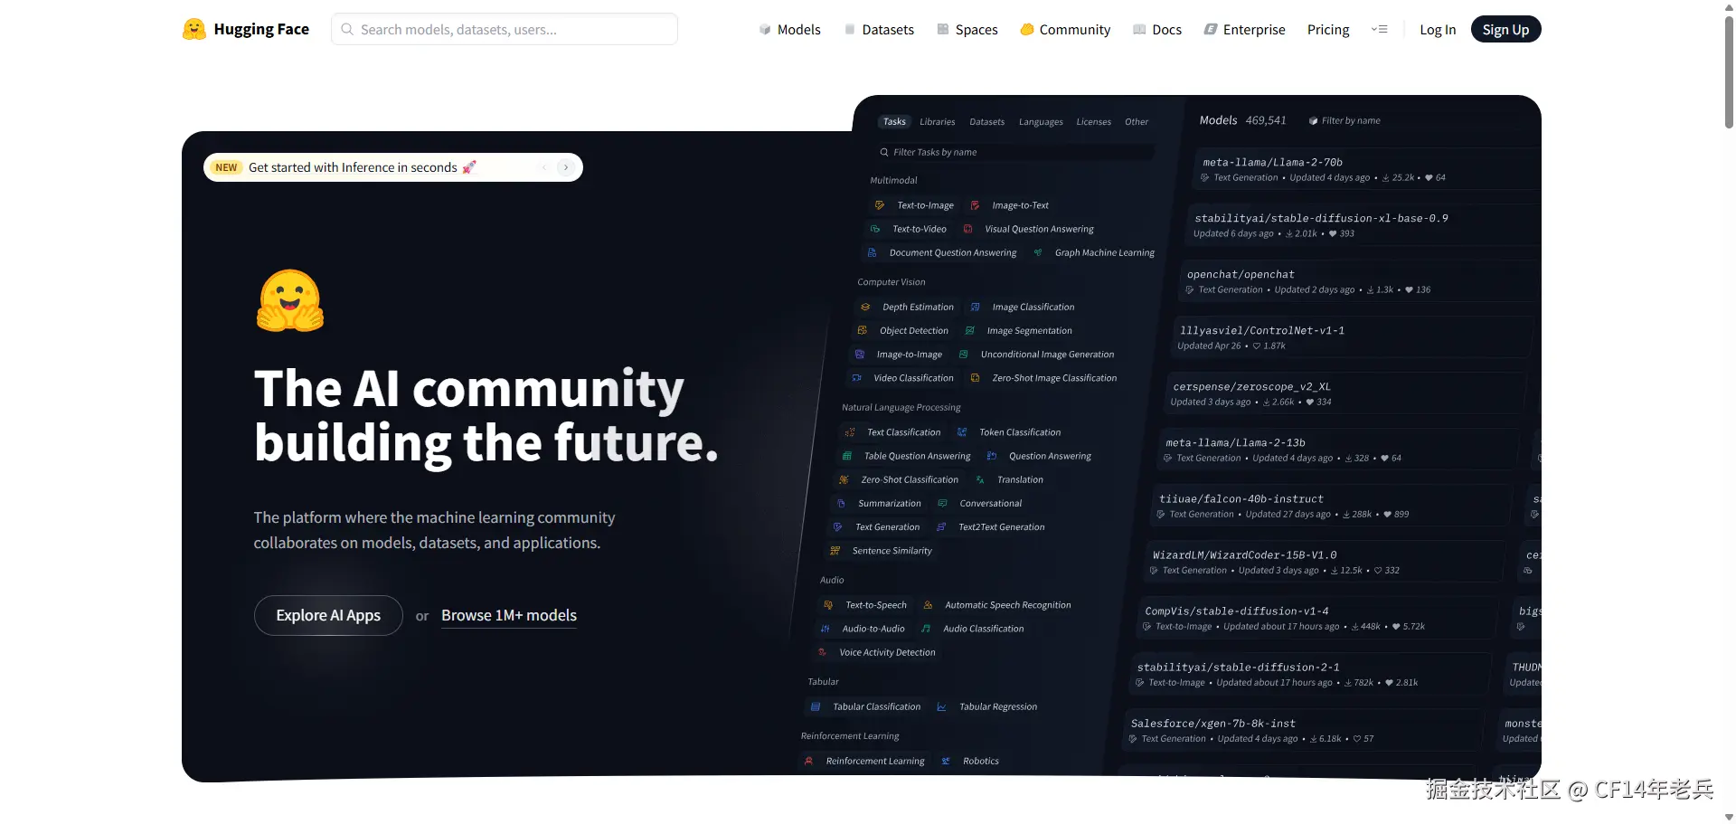Switch to the Licenses filter tab
Screen dimensions: 1736x824
pos(1094,122)
